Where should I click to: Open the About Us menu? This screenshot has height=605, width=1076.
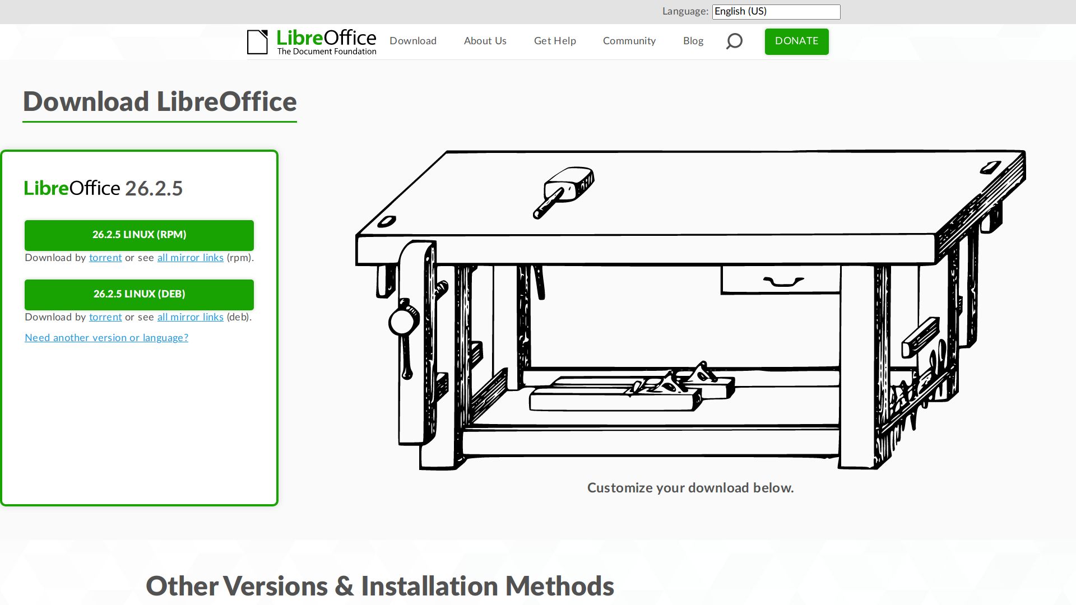tap(485, 41)
